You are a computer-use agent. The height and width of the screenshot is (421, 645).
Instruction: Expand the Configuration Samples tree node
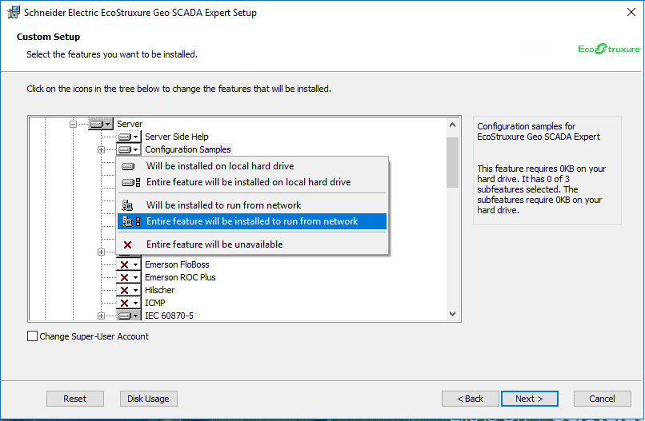point(101,149)
